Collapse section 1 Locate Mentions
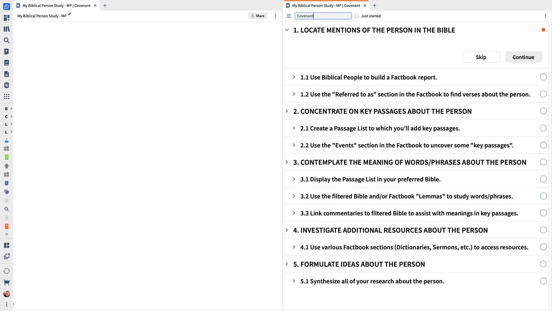Image resolution: width=552 pixels, height=311 pixels. tap(287, 30)
